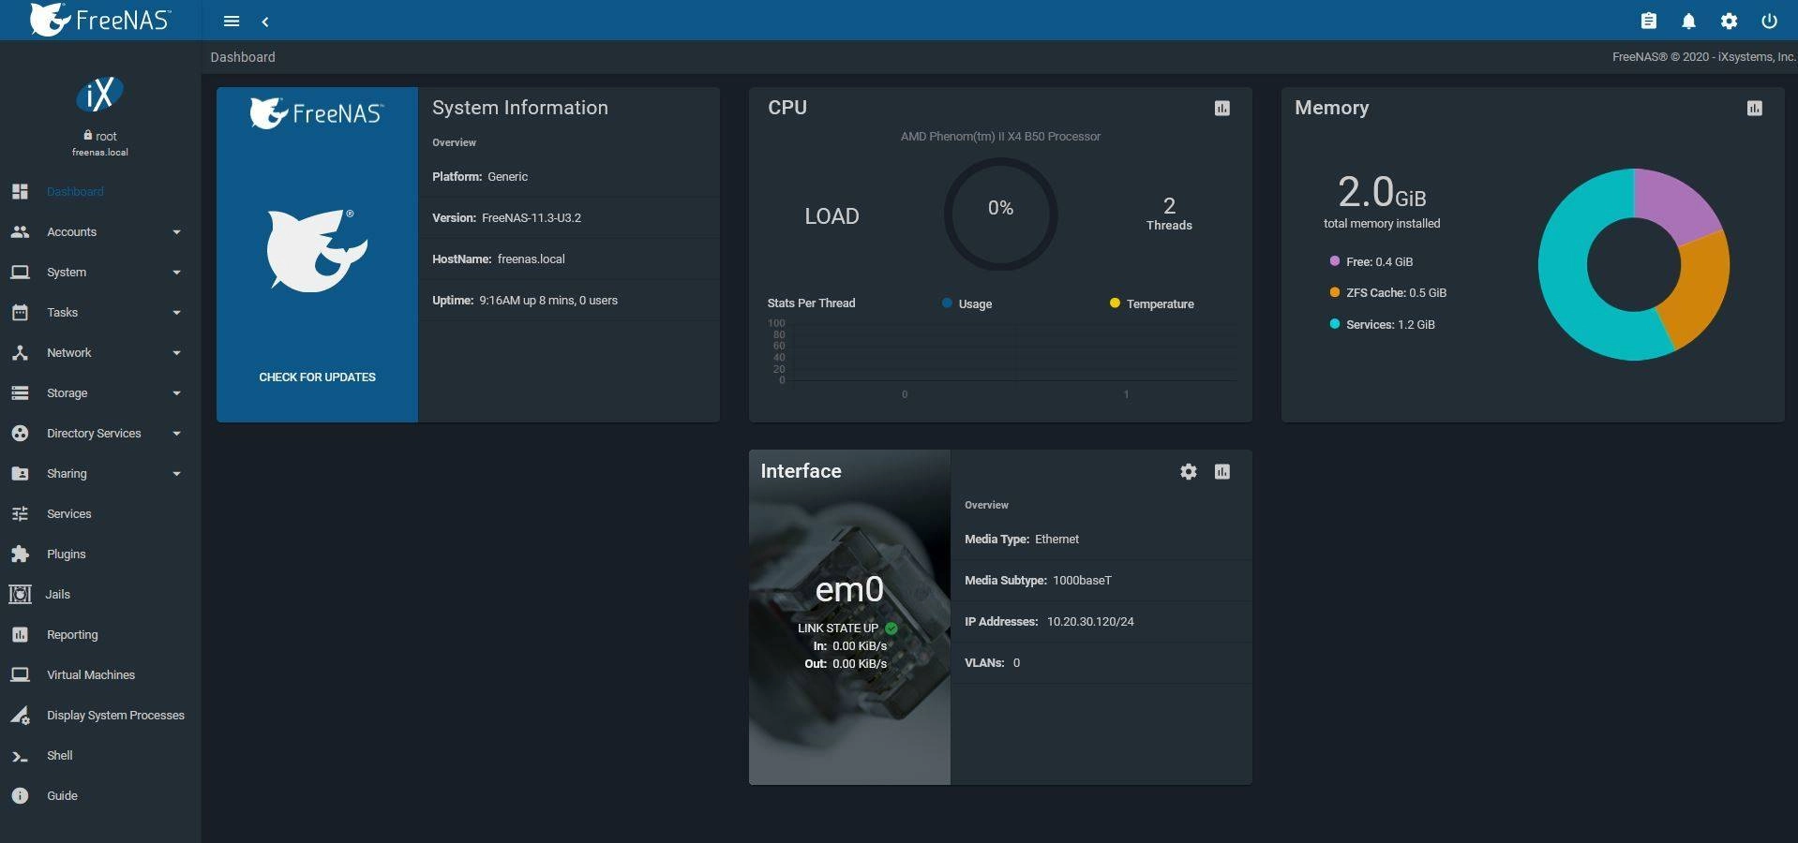This screenshot has height=843, width=1798.
Task: Click the Directory Services icon
Action: 20,433
